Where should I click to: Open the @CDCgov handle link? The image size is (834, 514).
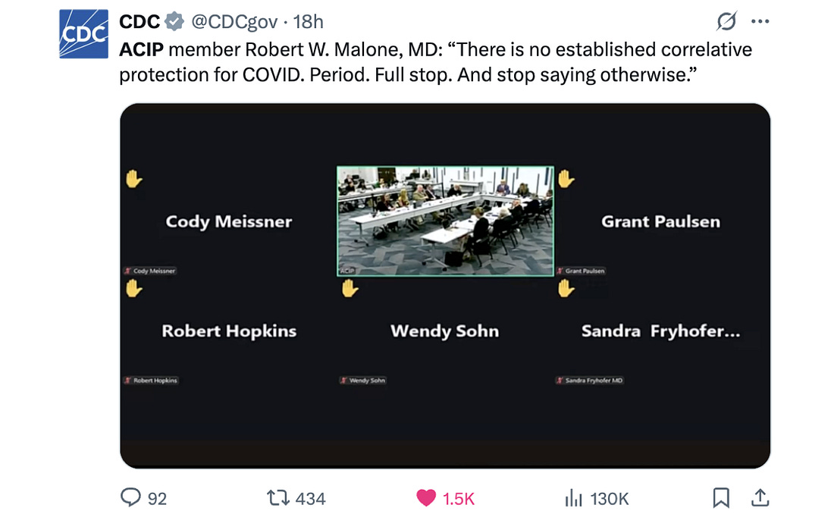[234, 22]
